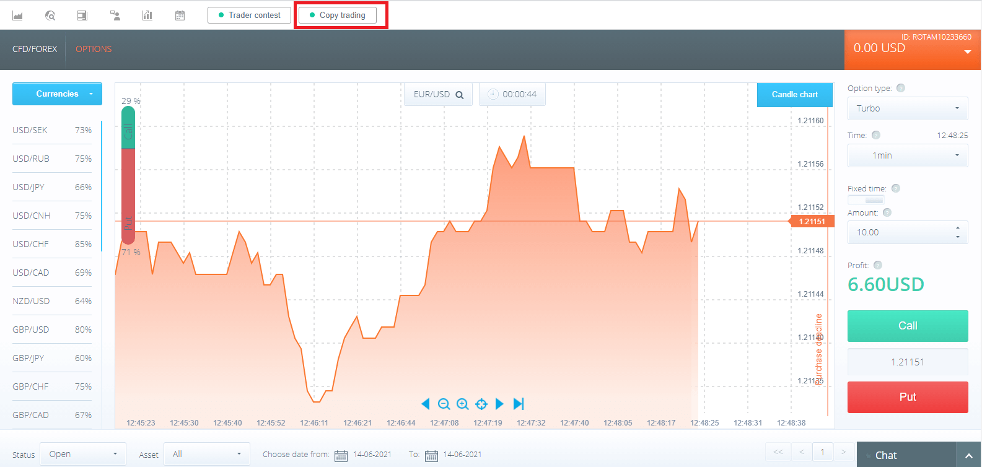Click the area chart icon in top toolbar
Viewport: 982px width, 467px height.
click(17, 15)
